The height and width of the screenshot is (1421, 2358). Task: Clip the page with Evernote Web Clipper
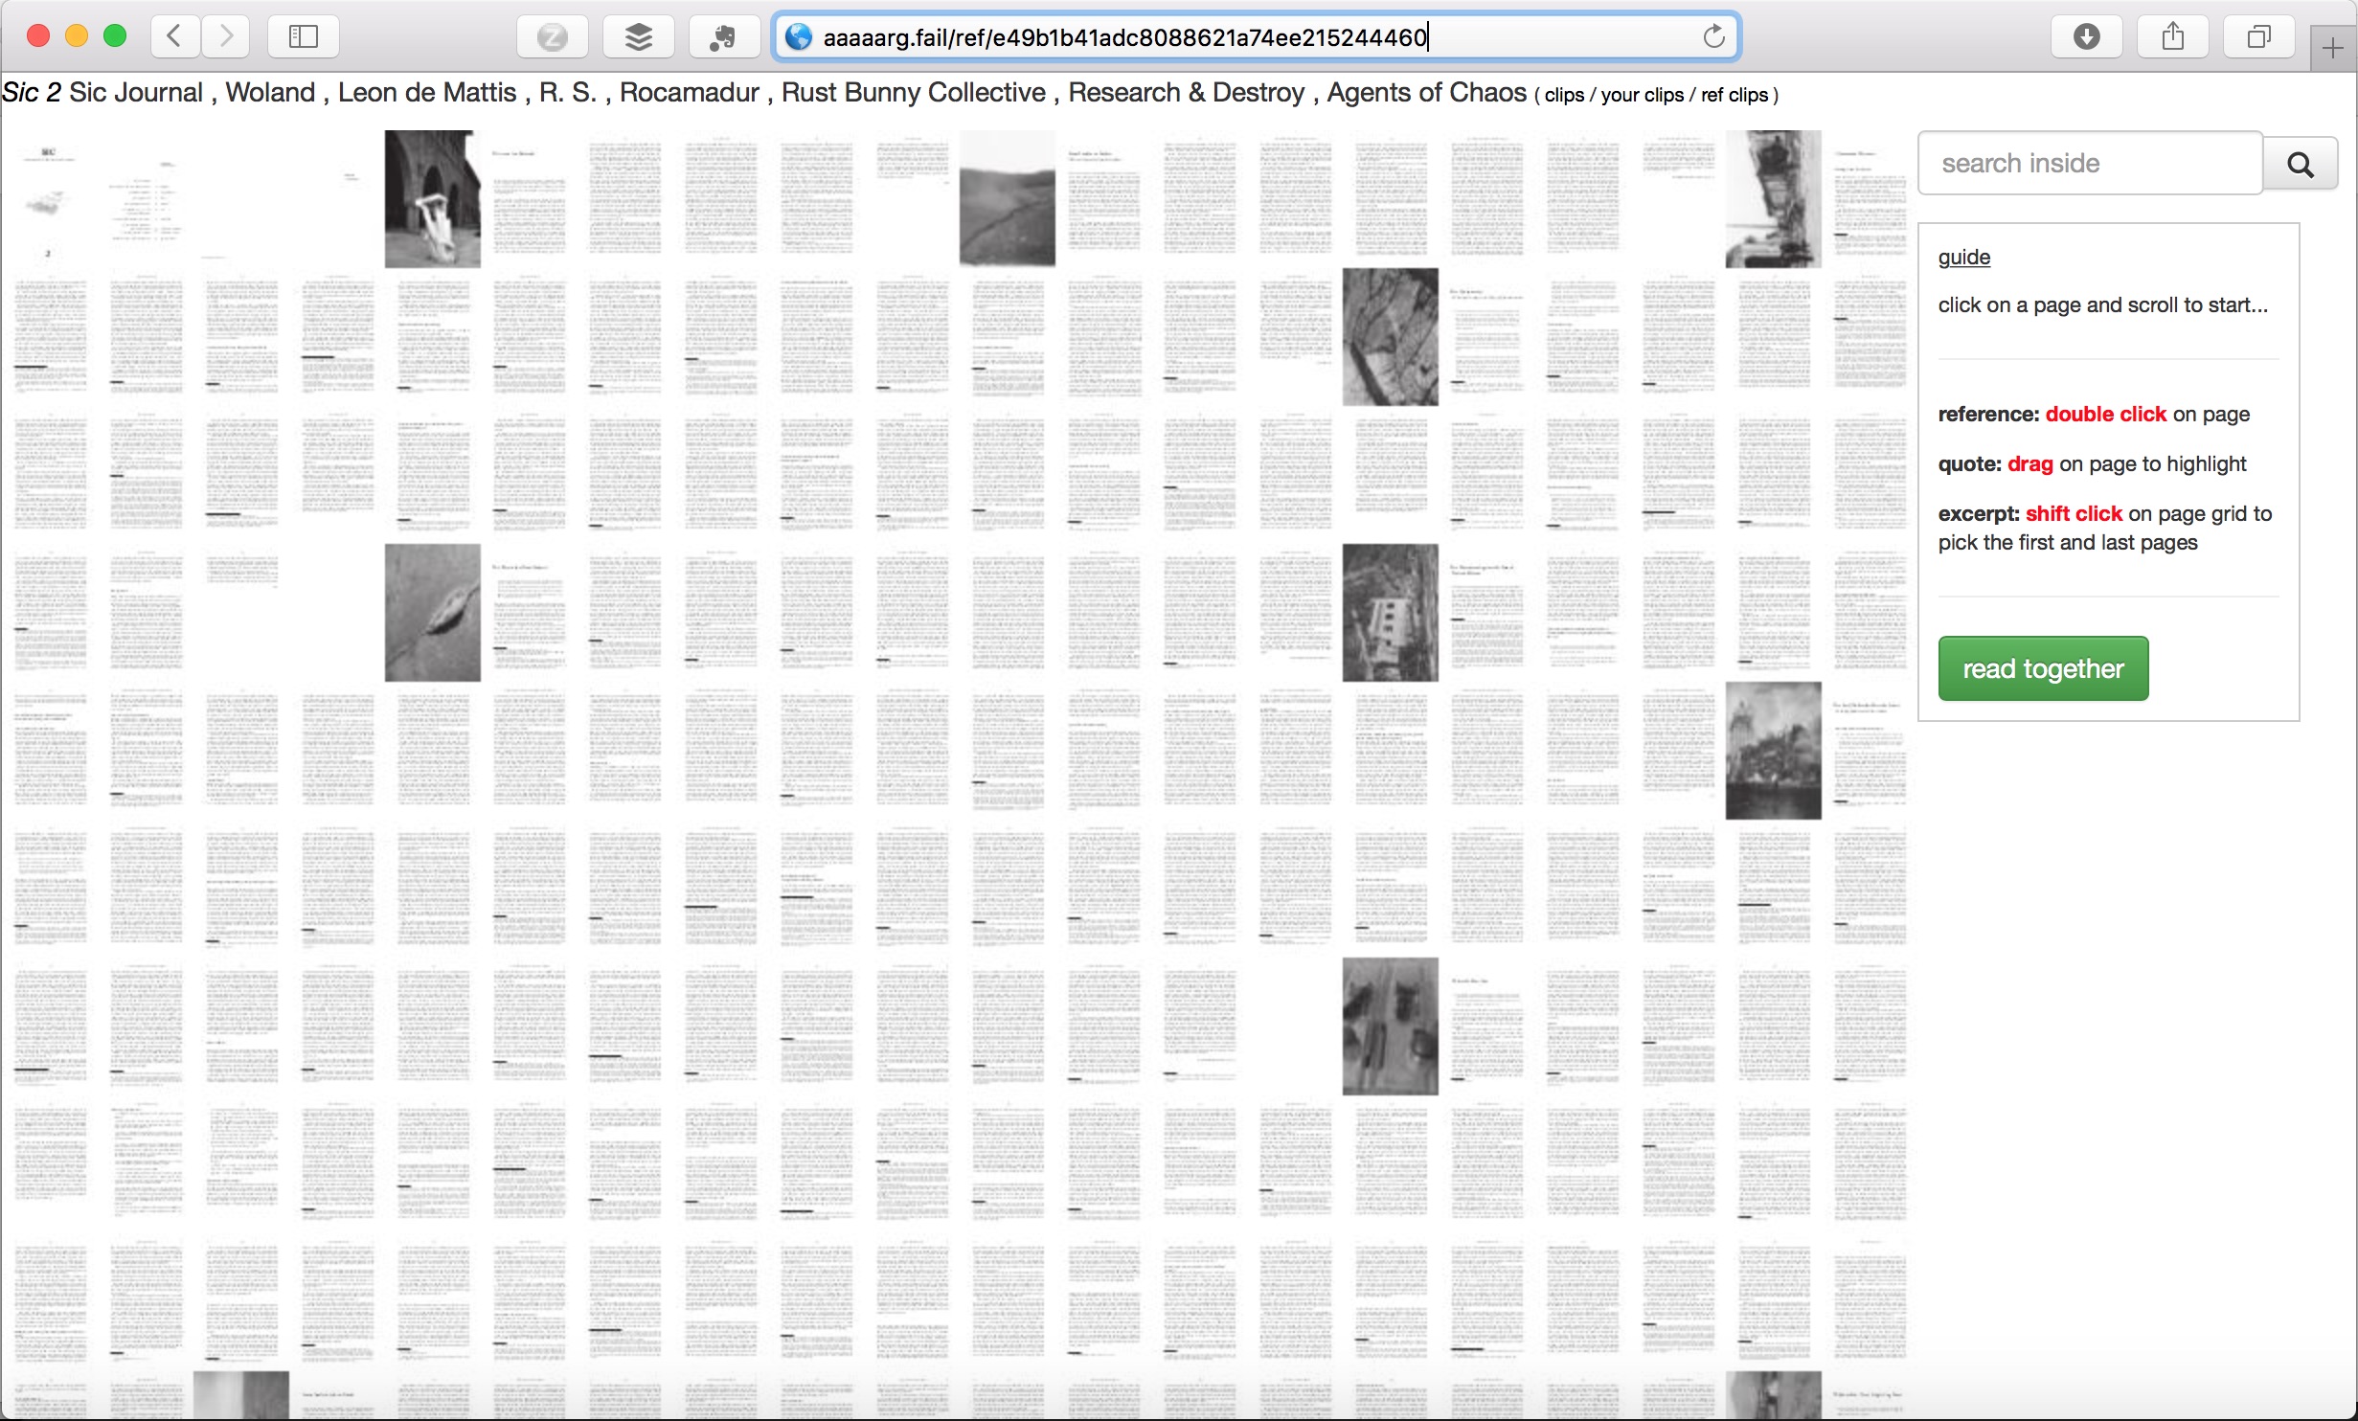pos(723,36)
